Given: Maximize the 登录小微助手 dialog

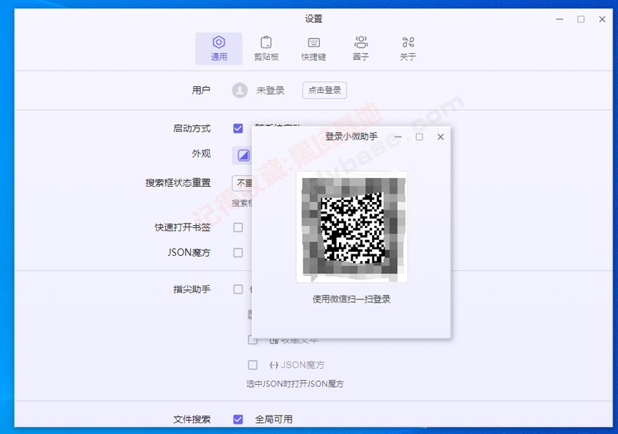Looking at the screenshot, I should point(420,137).
